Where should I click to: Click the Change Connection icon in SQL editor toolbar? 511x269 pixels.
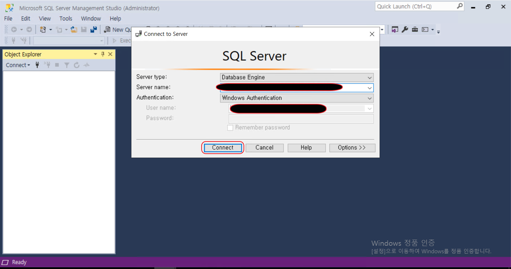coord(24,40)
